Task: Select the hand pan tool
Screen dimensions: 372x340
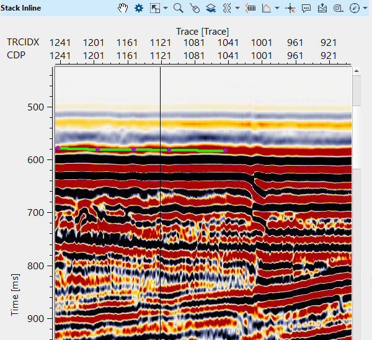Action: coord(123,8)
